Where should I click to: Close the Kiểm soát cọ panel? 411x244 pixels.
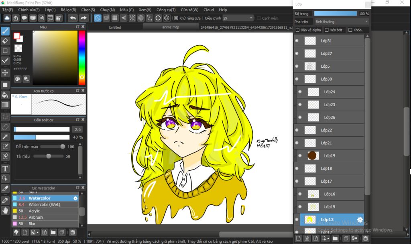point(83,119)
